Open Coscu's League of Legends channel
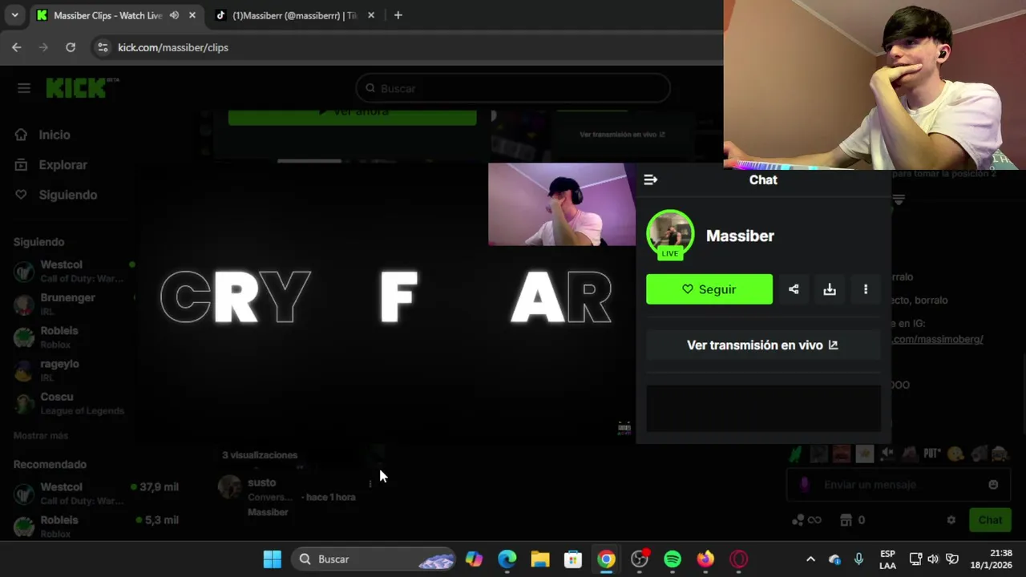The width and height of the screenshot is (1026, 577). coord(74,403)
